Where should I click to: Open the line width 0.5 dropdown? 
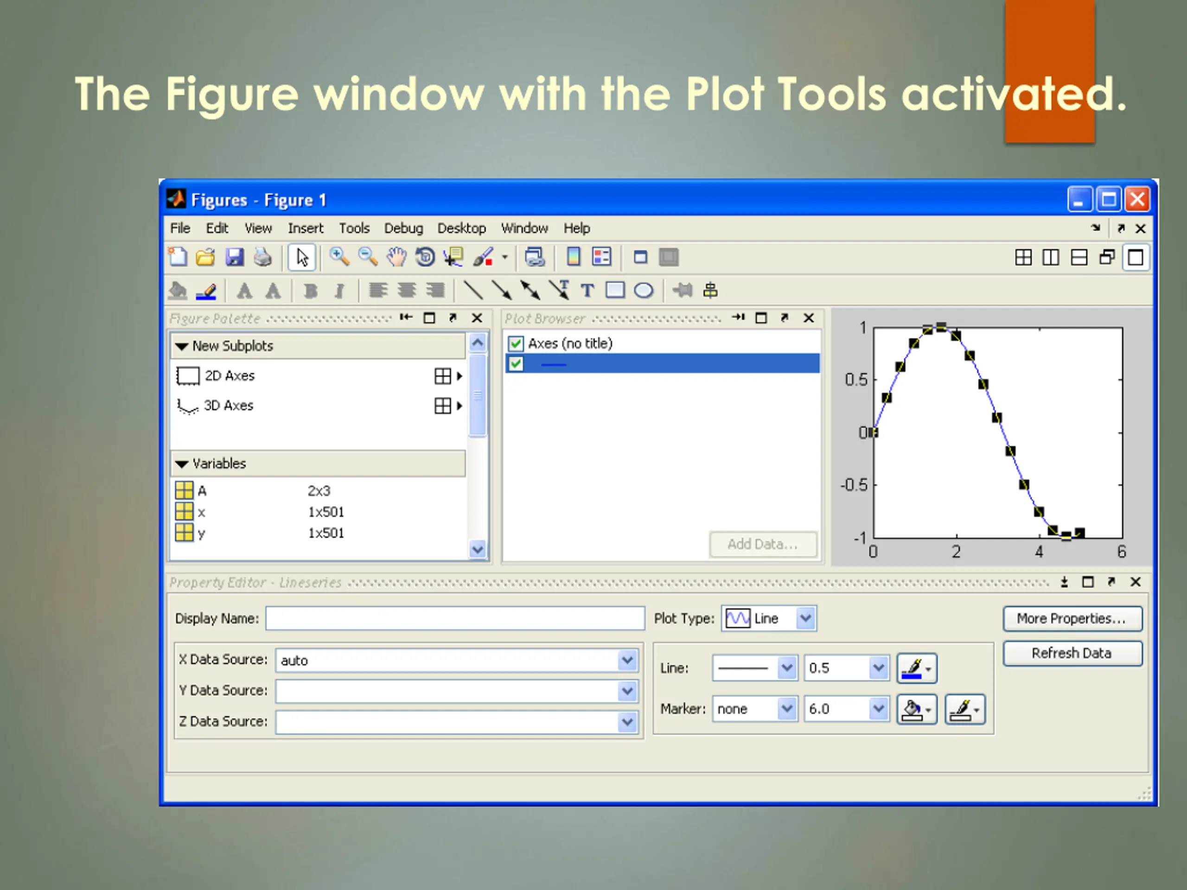[x=878, y=668]
